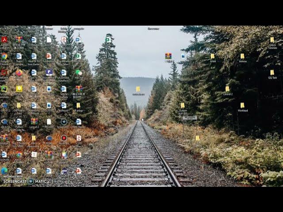The width and height of the screenshot is (283, 212).
Task: Select the WinRAR archive in the desktop center
Action: point(168,56)
